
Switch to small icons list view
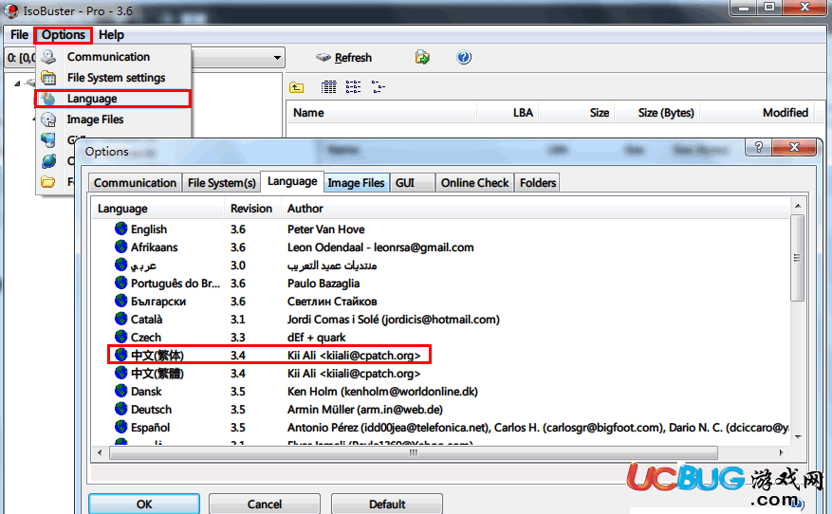[354, 87]
